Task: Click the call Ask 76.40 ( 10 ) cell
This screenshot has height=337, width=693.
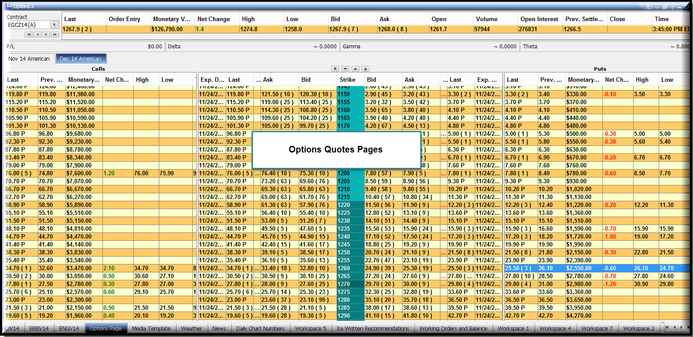Action: [x=279, y=173]
